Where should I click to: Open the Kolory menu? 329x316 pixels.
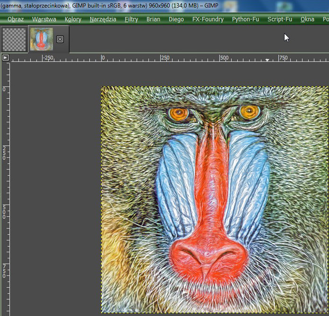pos(73,19)
